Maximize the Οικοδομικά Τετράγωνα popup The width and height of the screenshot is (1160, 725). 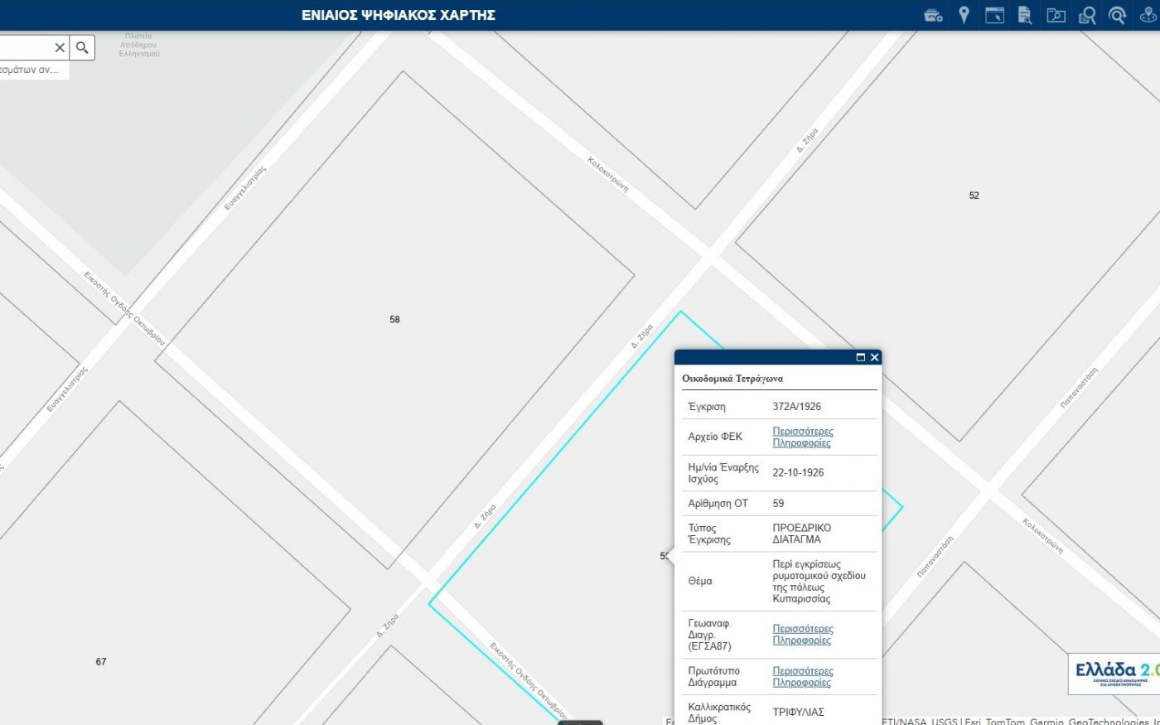pos(860,357)
